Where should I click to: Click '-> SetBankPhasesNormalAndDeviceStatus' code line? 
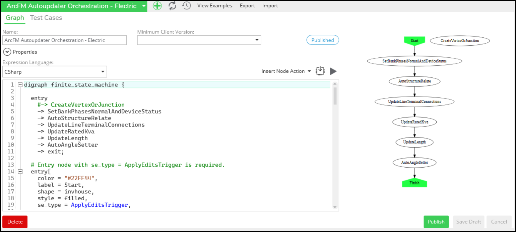100,111
